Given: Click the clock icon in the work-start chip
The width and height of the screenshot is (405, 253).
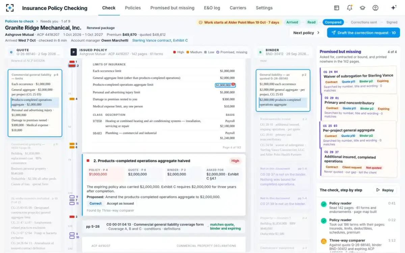Looking at the screenshot, I should [x=201, y=22].
